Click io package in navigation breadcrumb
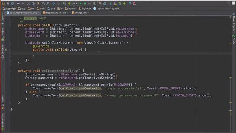This screenshot has width=236, height=133. click(60, 8)
